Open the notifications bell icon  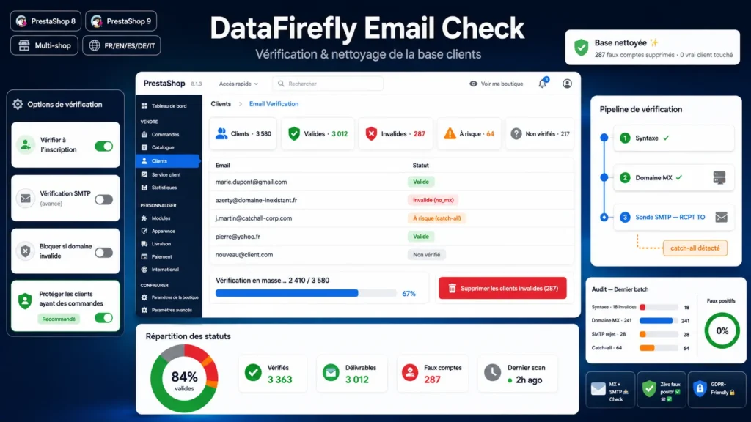(542, 84)
